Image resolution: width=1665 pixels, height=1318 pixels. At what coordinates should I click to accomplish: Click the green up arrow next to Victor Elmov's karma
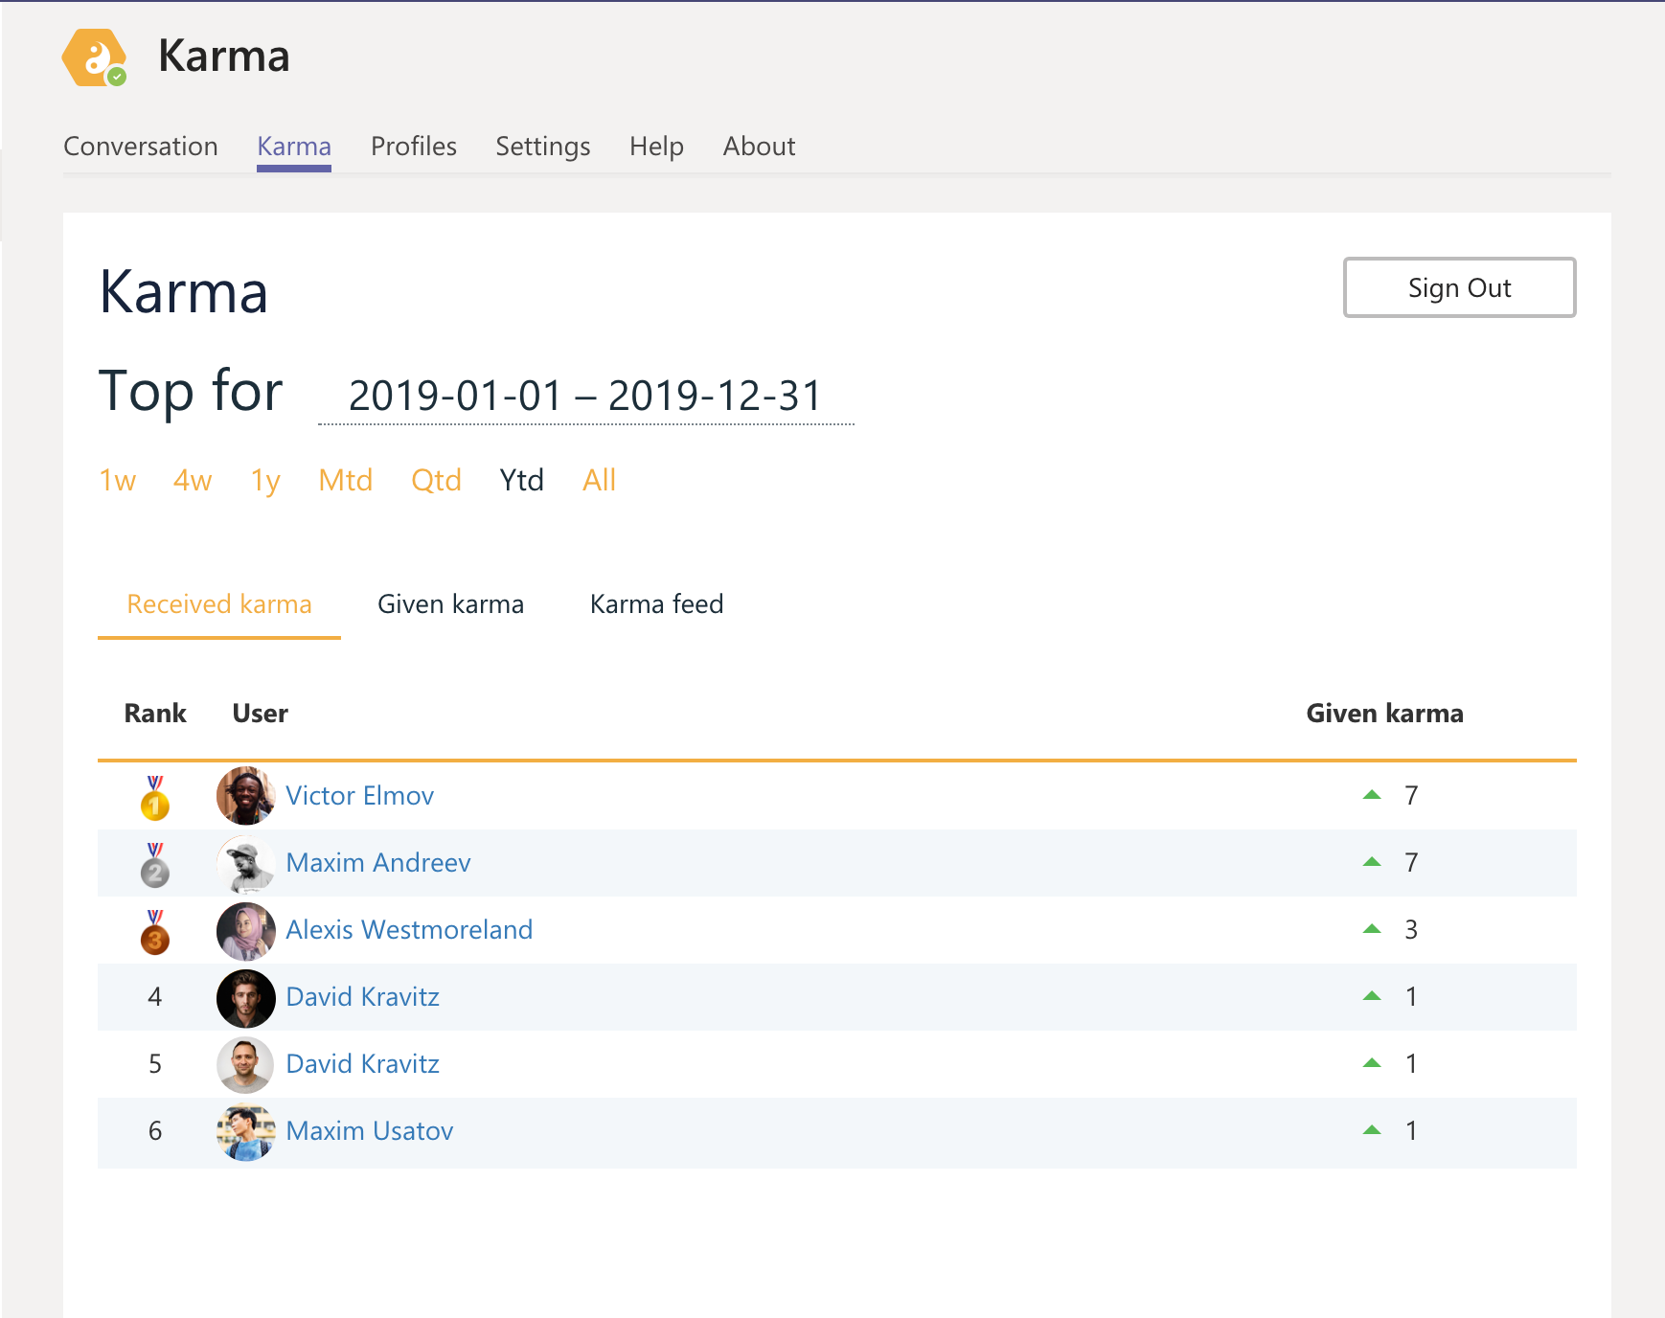click(1372, 793)
